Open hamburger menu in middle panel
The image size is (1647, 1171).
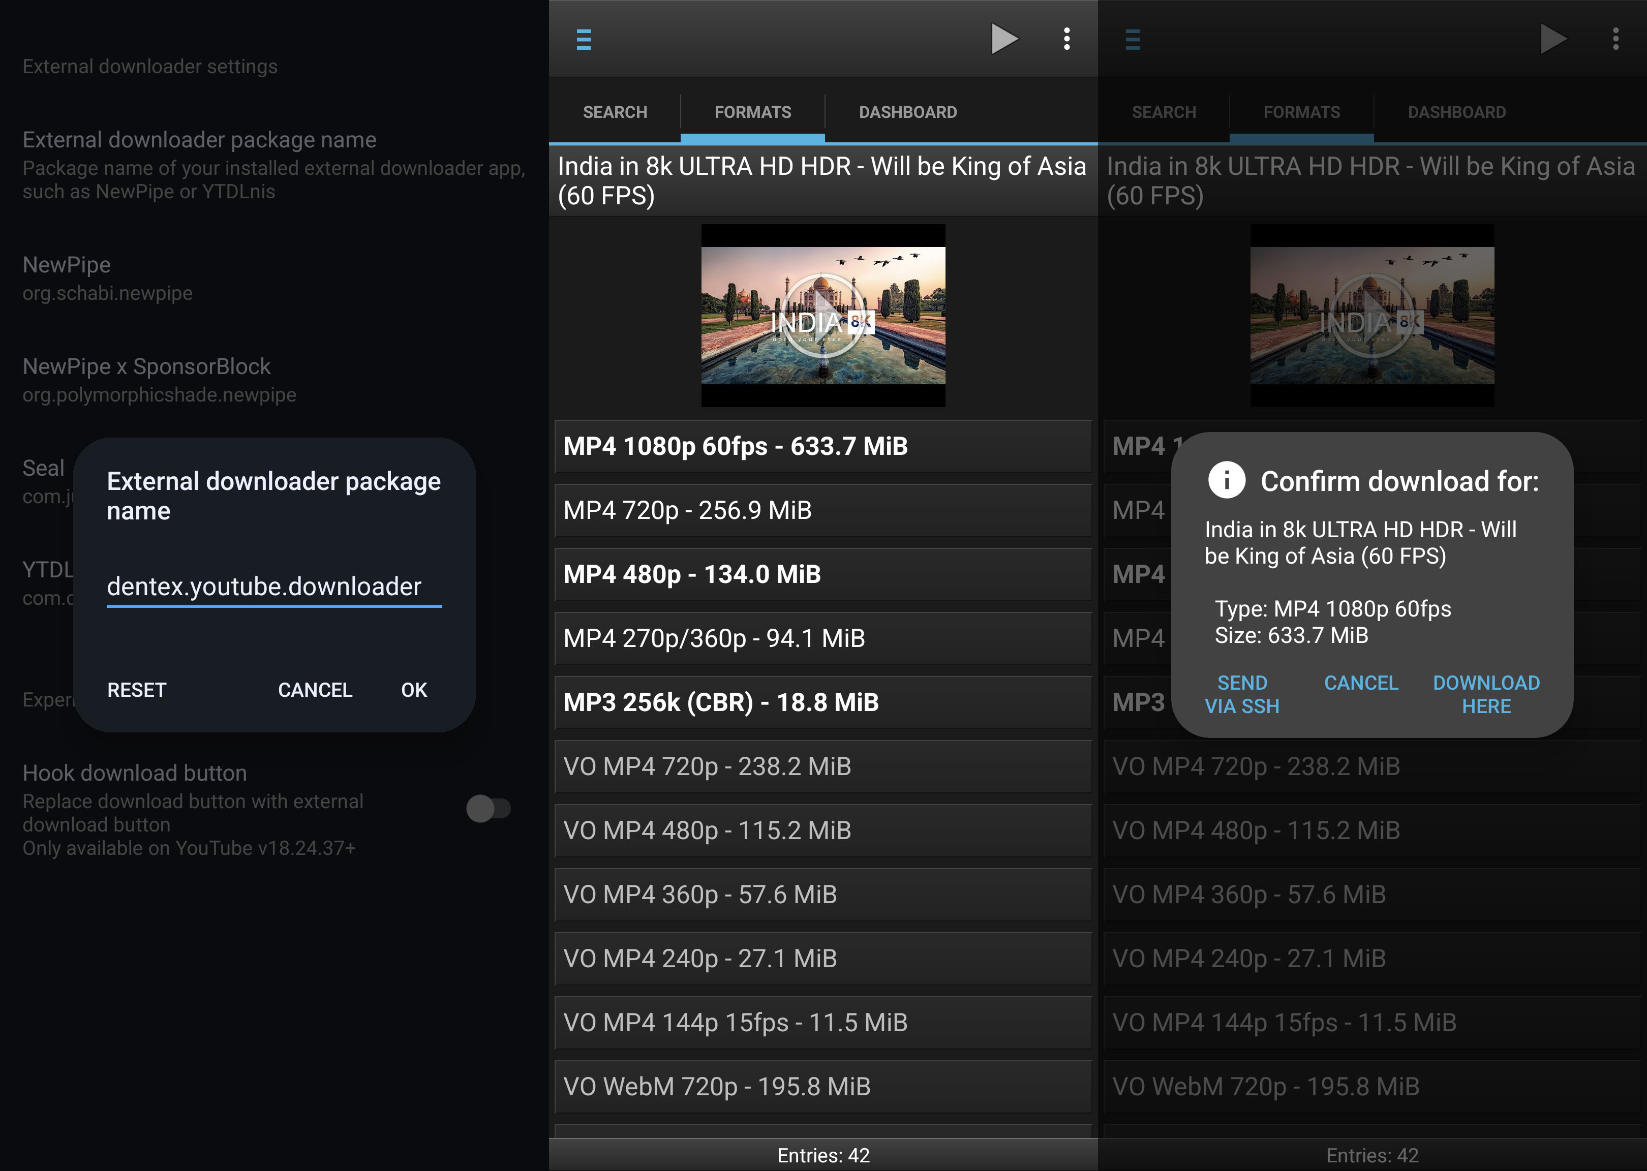[584, 39]
